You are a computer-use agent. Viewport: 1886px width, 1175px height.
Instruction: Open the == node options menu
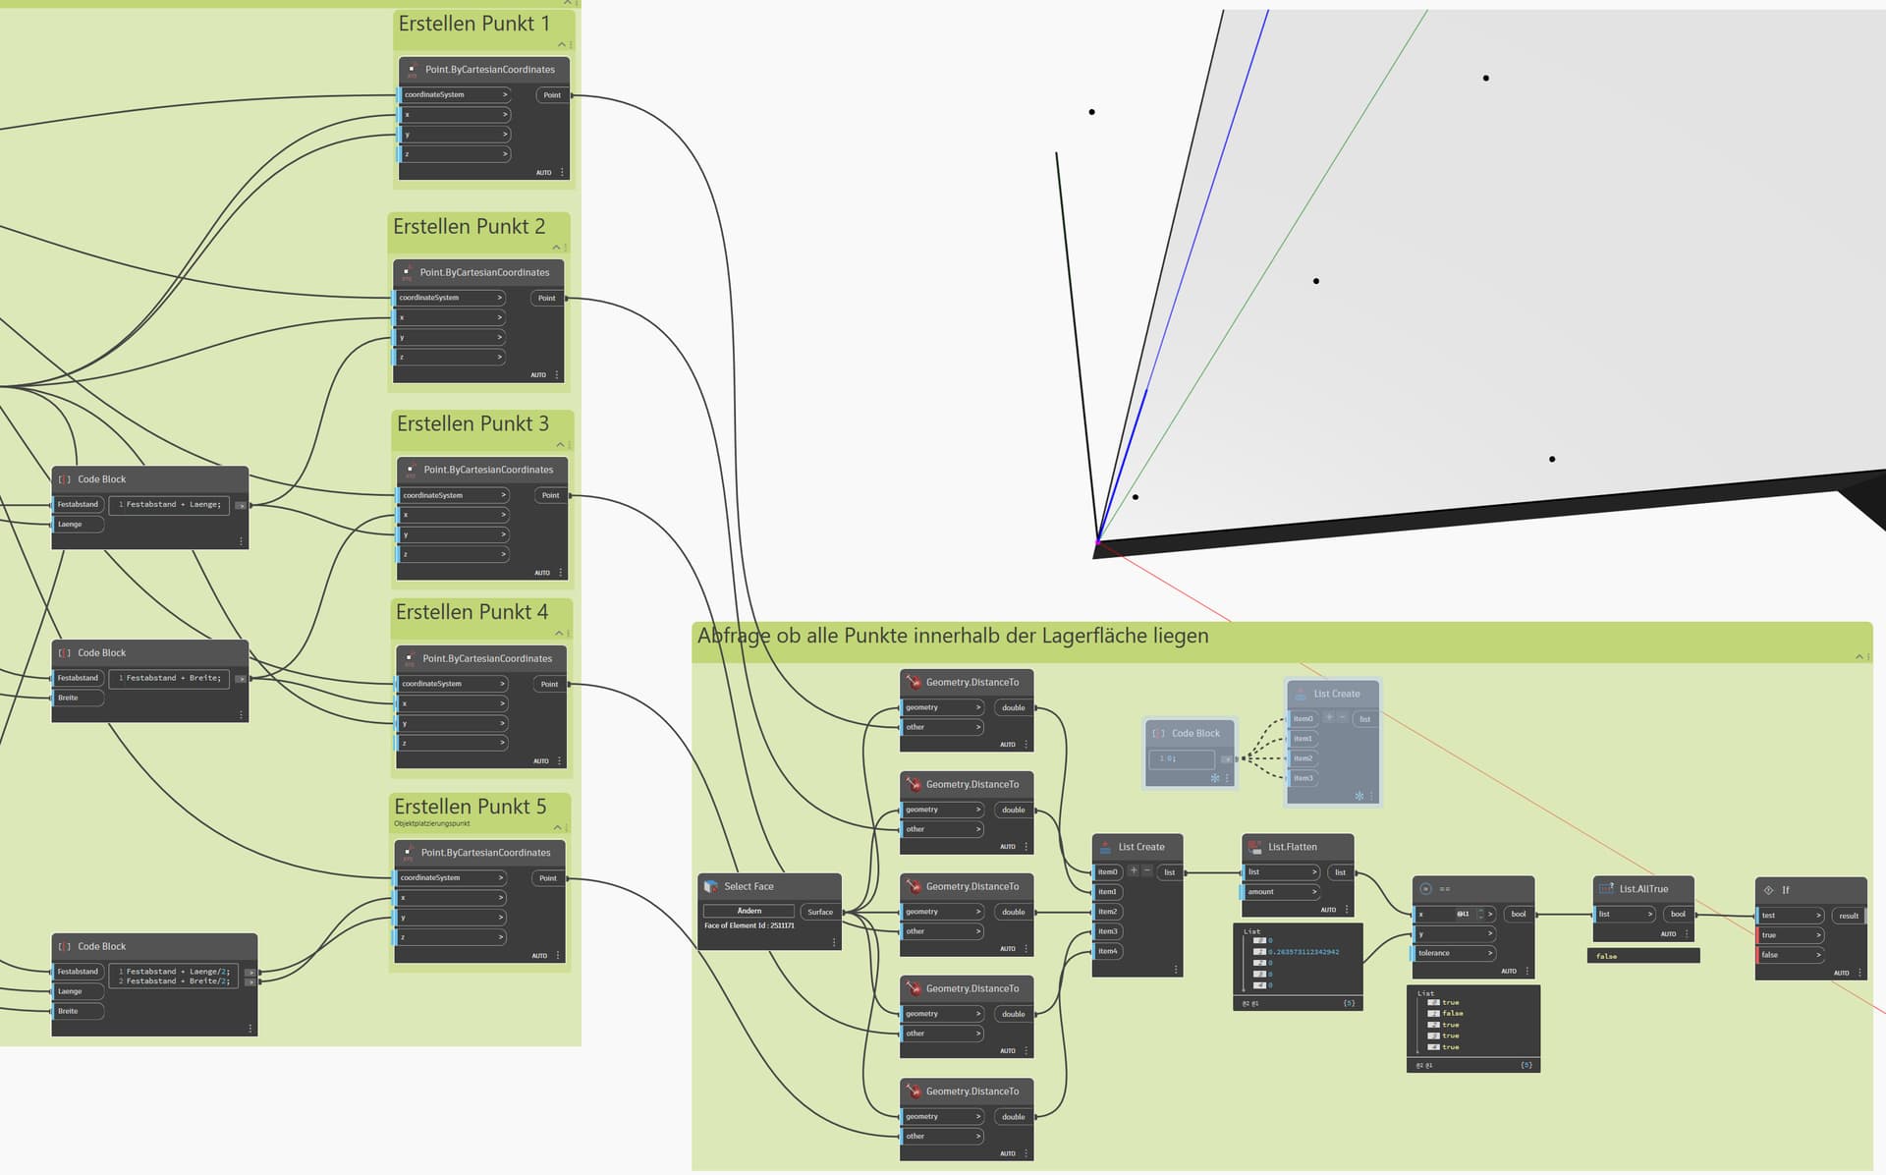pyautogui.click(x=1527, y=971)
